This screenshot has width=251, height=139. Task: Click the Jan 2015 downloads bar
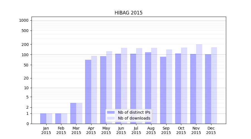49,119
